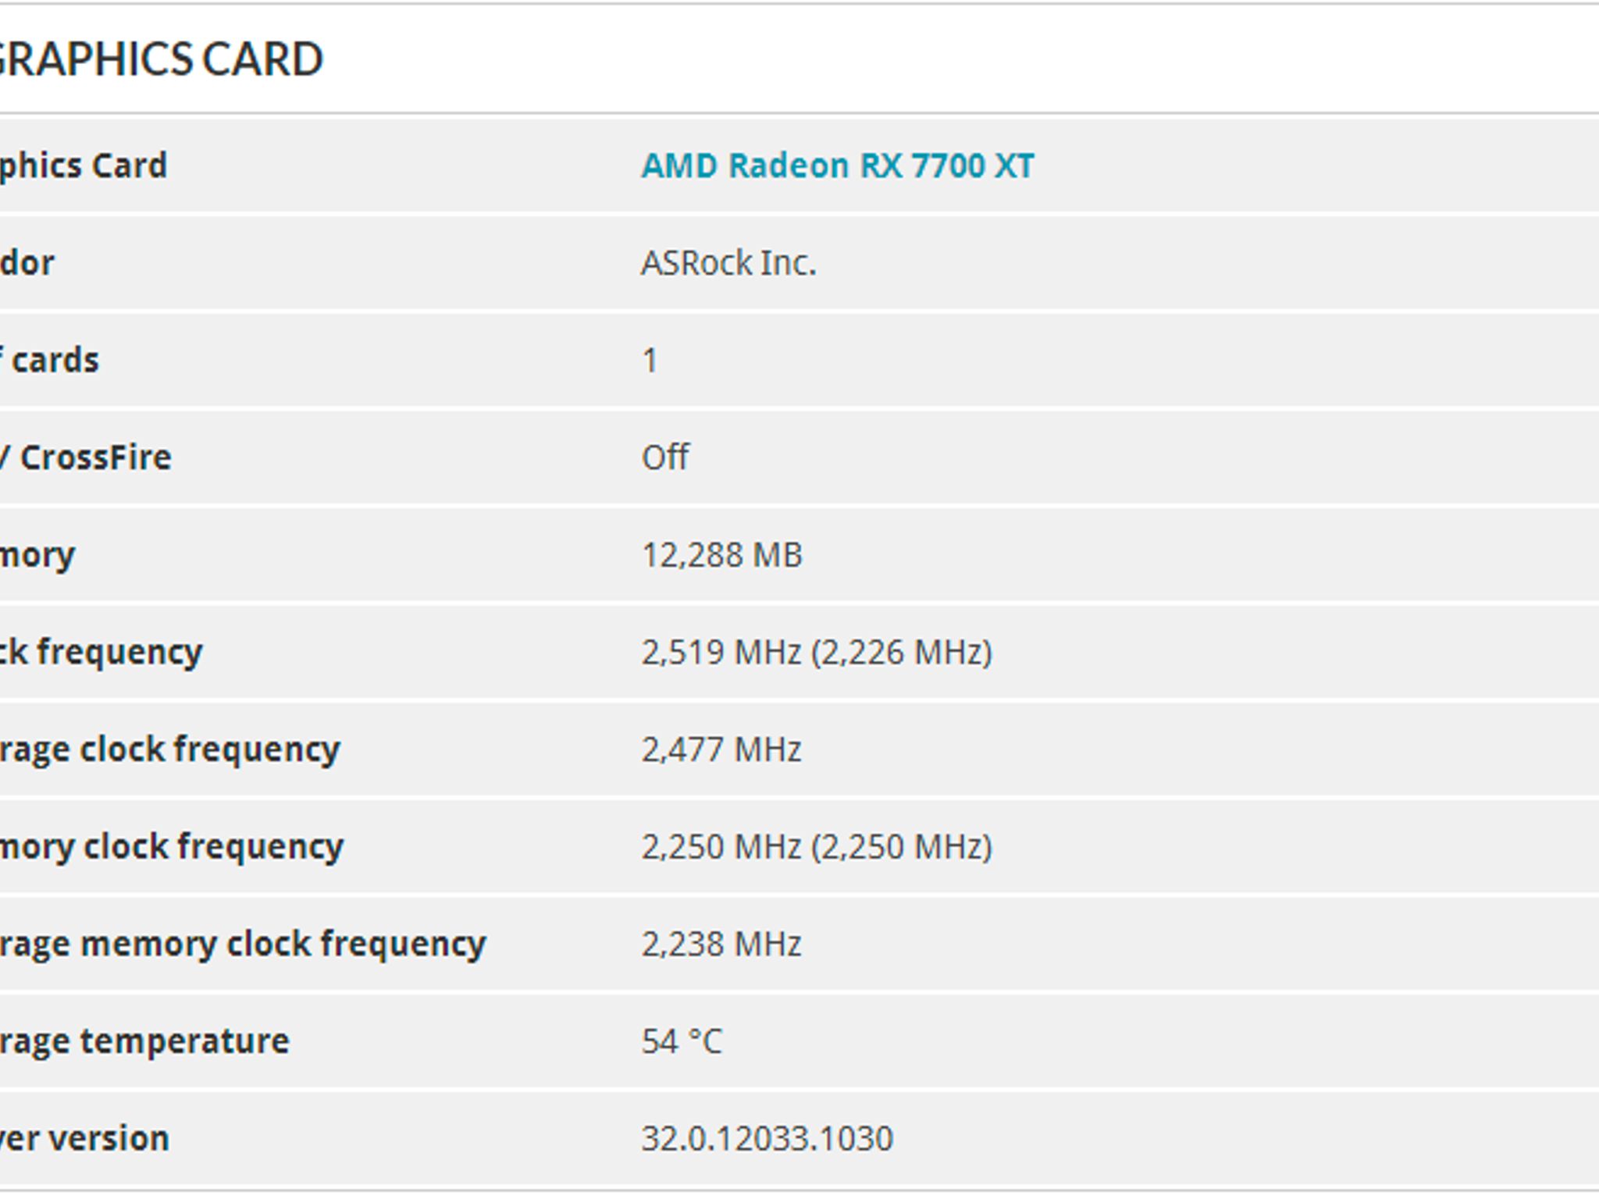Select the ASRock Inc. vendor value

click(x=728, y=262)
